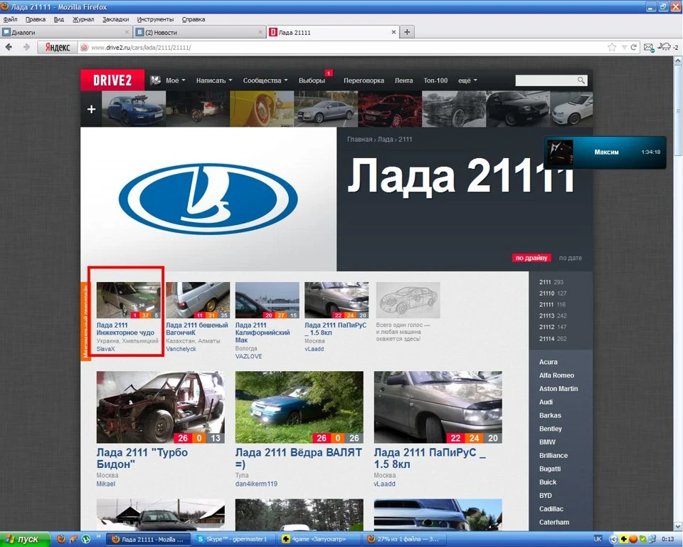Click the DRIVE2 logo
Screen dimensions: 683x547
point(112,80)
